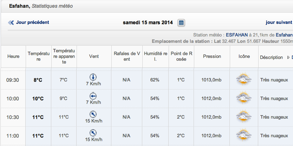
Task: Click the 10:30 wind direction arrow icon
Action: [93, 114]
